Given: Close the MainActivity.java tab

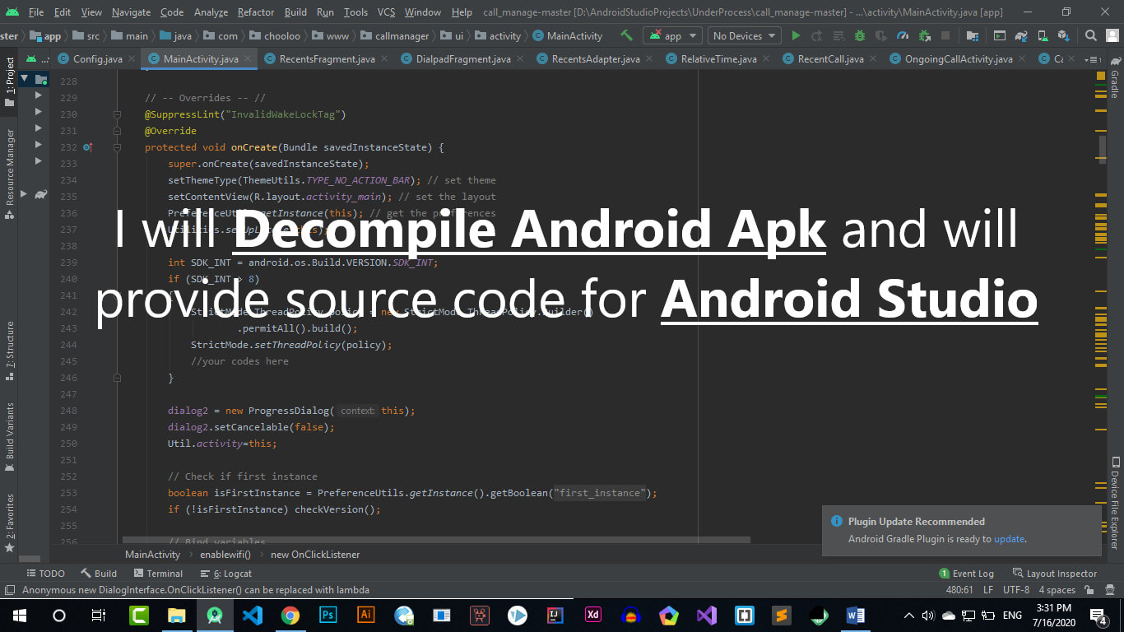Looking at the screenshot, I should pyautogui.click(x=247, y=59).
